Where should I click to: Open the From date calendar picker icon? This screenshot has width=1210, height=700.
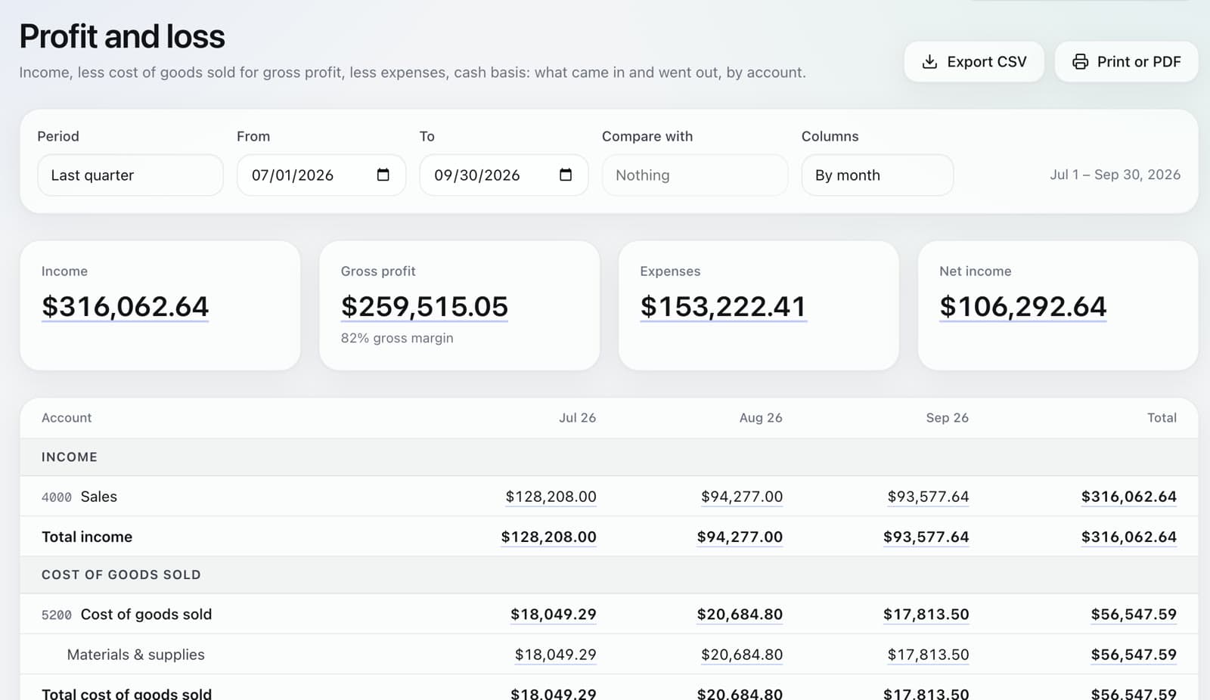[x=383, y=175]
